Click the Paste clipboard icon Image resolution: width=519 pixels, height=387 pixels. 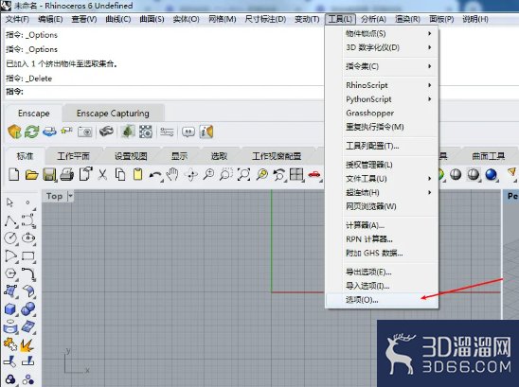[137, 174]
